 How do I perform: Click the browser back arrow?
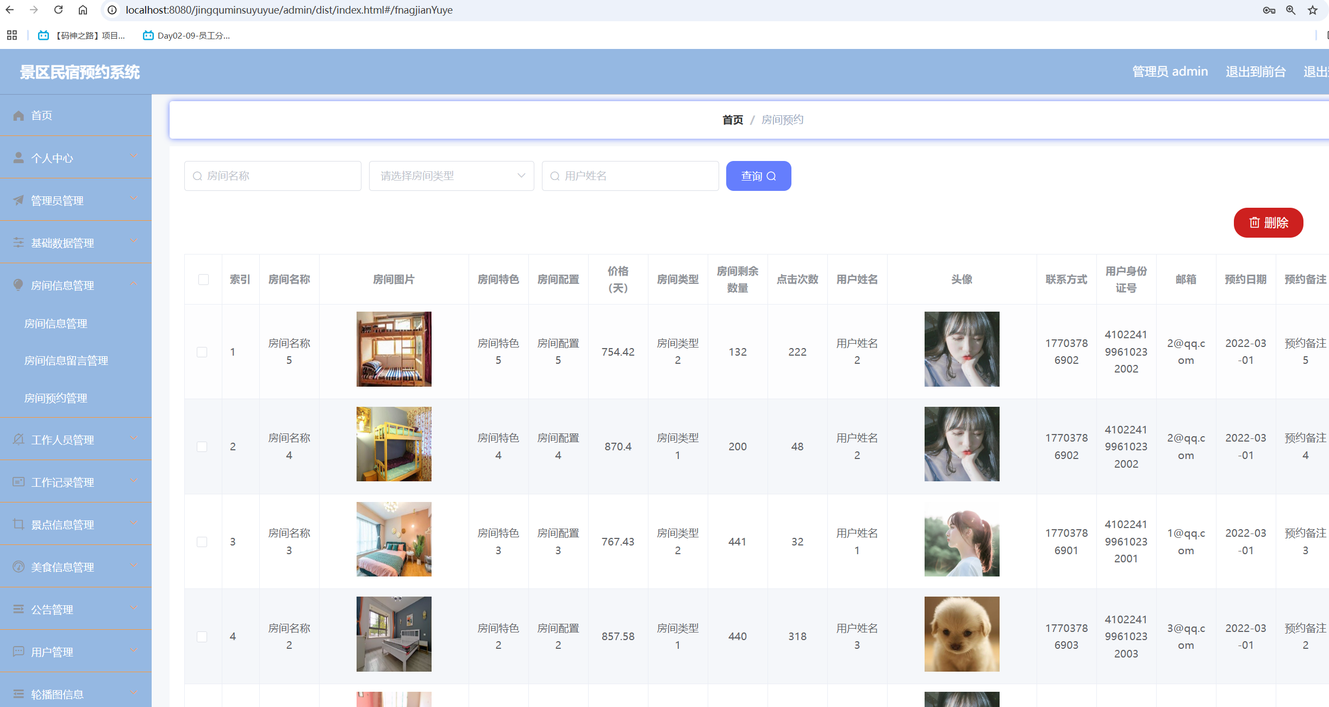[x=10, y=10]
